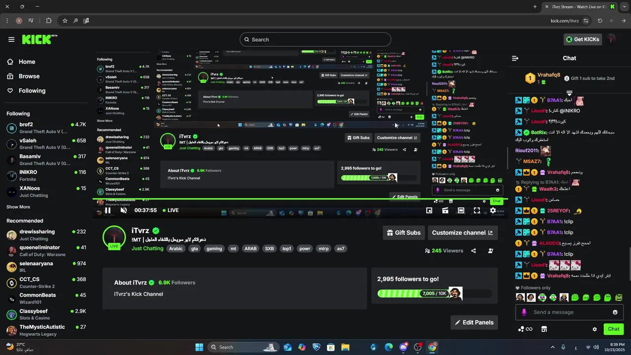Screen dimensions: 631x355
Task: Click the Send a message field
Action: click(x=569, y=312)
